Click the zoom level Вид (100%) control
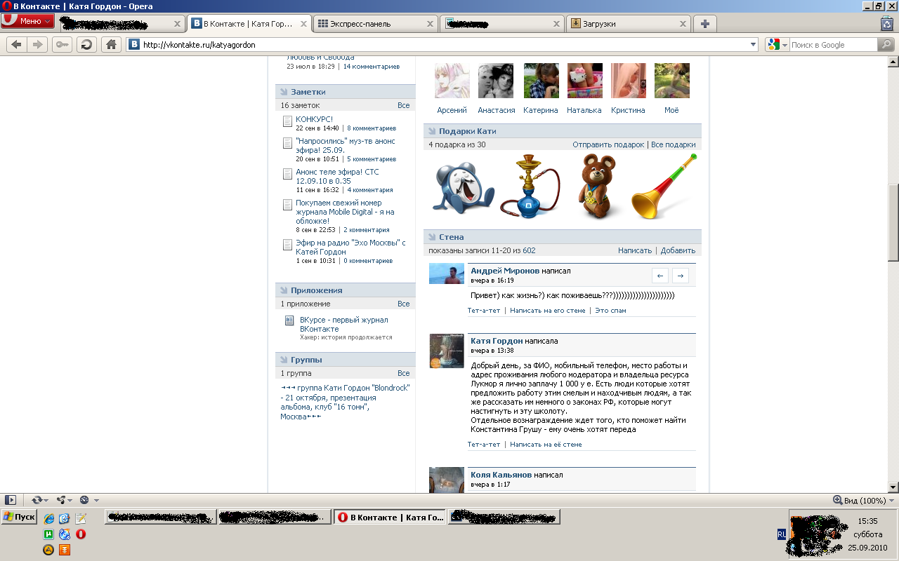Viewport: 899px width, 561px height. 859,501
